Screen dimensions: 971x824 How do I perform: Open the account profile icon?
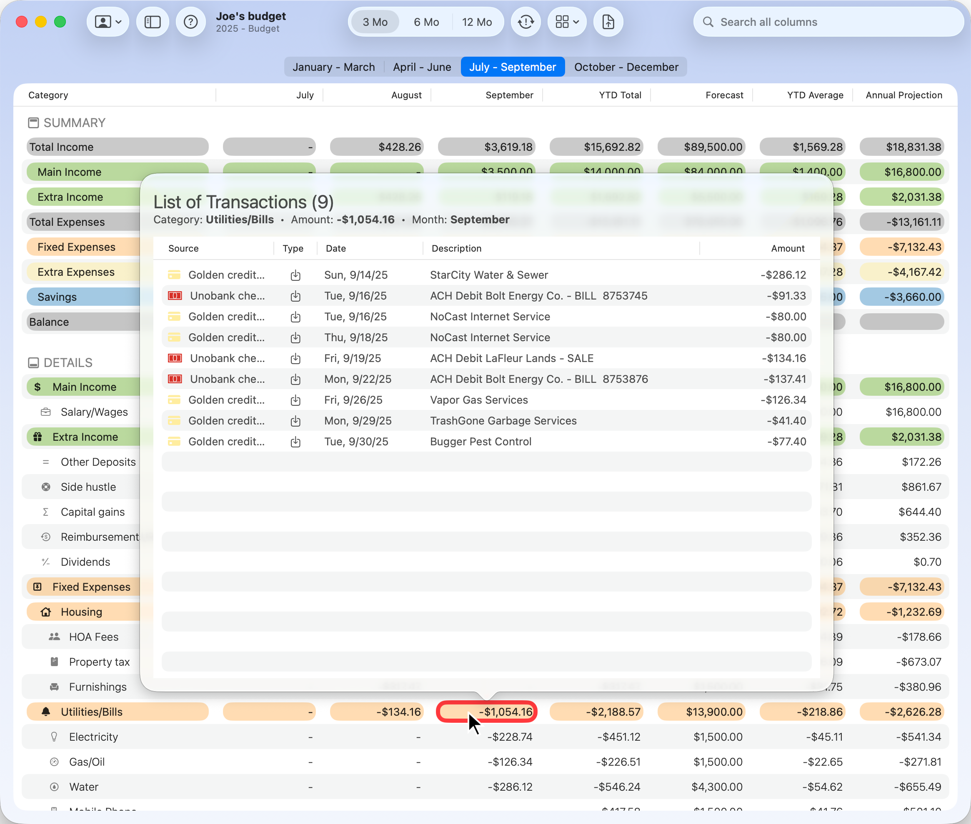(104, 22)
